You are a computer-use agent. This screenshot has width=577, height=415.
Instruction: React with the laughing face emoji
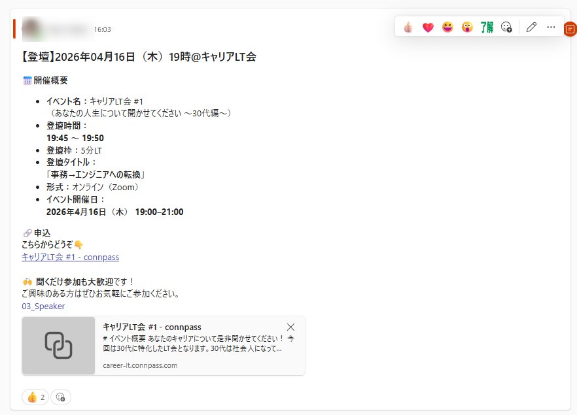[x=447, y=27]
